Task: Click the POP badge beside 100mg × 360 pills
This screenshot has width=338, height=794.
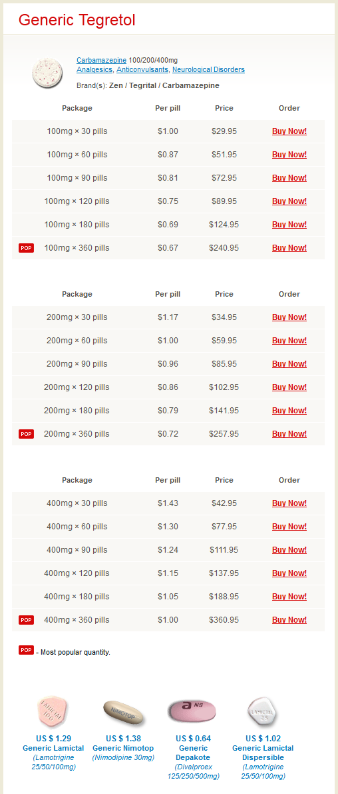Action: (26, 247)
